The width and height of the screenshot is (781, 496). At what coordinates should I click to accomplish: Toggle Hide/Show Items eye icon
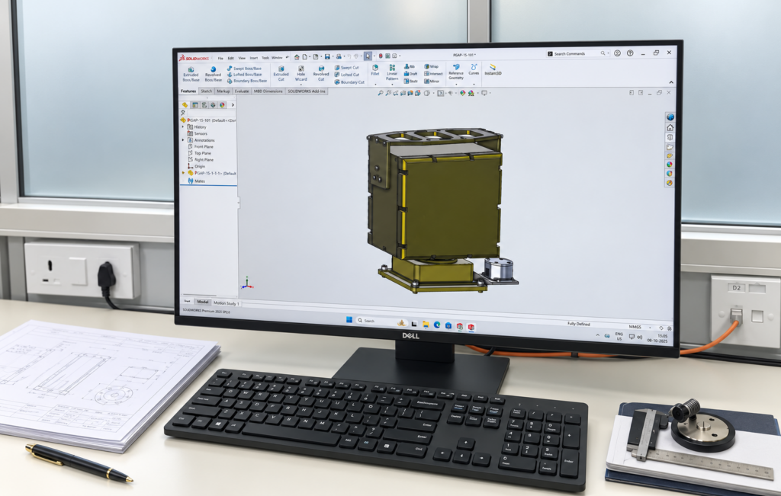pyautogui.click(x=451, y=93)
